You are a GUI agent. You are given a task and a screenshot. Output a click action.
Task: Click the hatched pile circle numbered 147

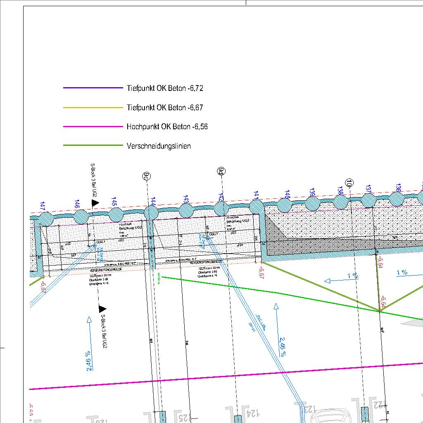46,219
